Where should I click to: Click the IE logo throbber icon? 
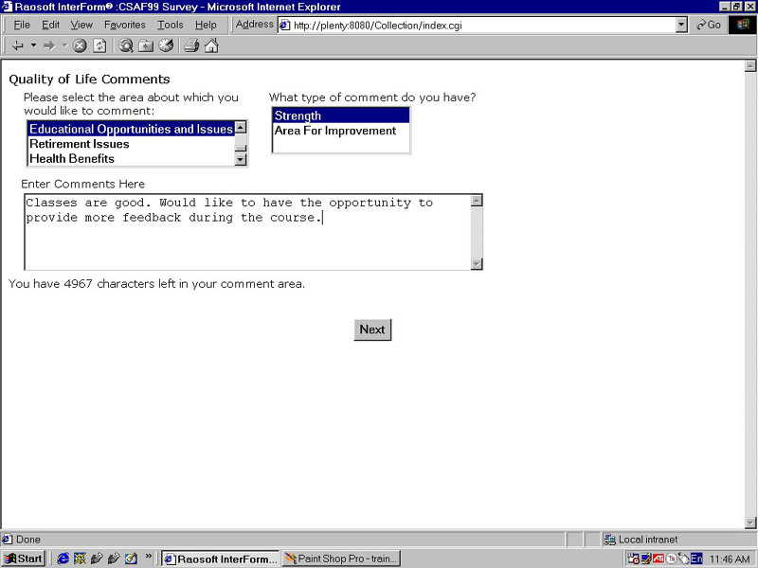(x=743, y=25)
